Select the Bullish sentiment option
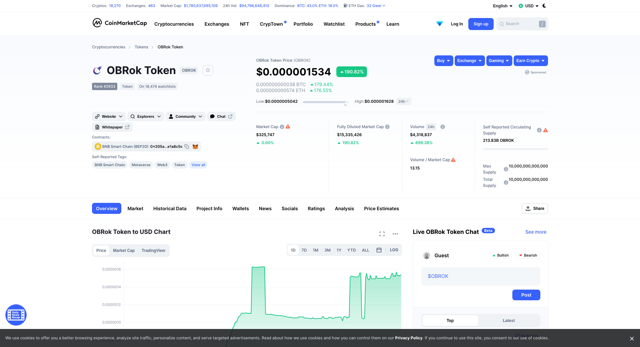Screen dimensions: 640x347 pyautogui.click(x=500, y=255)
